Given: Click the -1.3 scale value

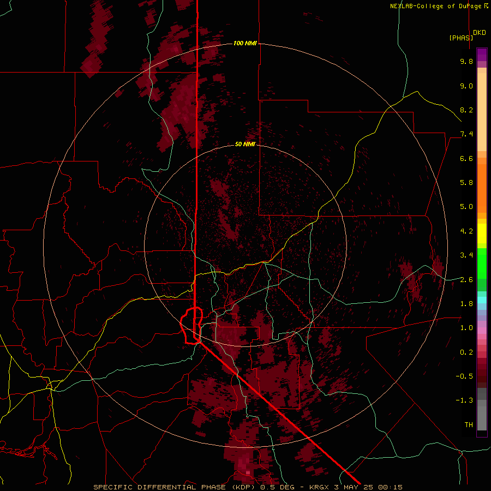Looking at the screenshot, I should 464,400.
